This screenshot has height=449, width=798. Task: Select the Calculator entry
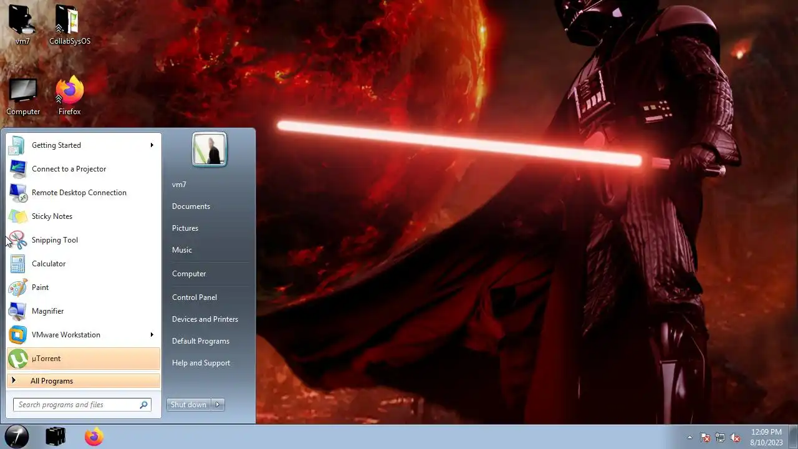(84, 264)
